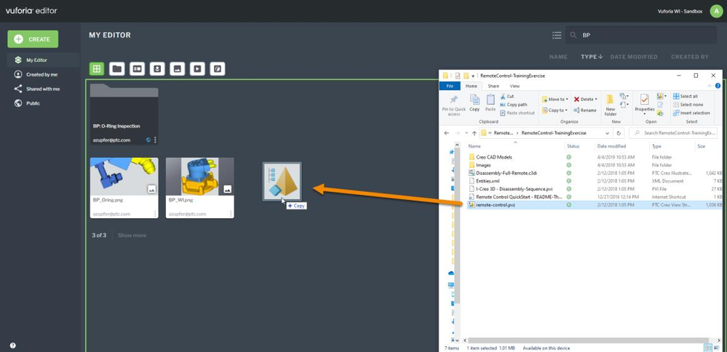Toggle list view icon beside search

click(x=557, y=35)
